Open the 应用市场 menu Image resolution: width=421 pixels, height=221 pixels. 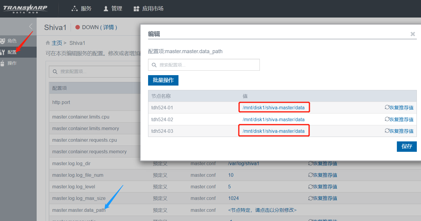point(148,9)
